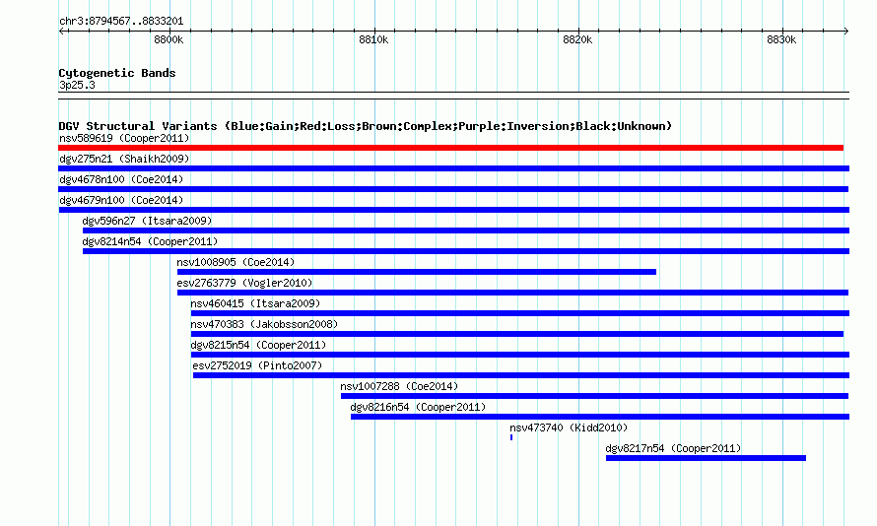Click the dgv8217n54 short blue bar
The image size is (877, 526).
706,458
